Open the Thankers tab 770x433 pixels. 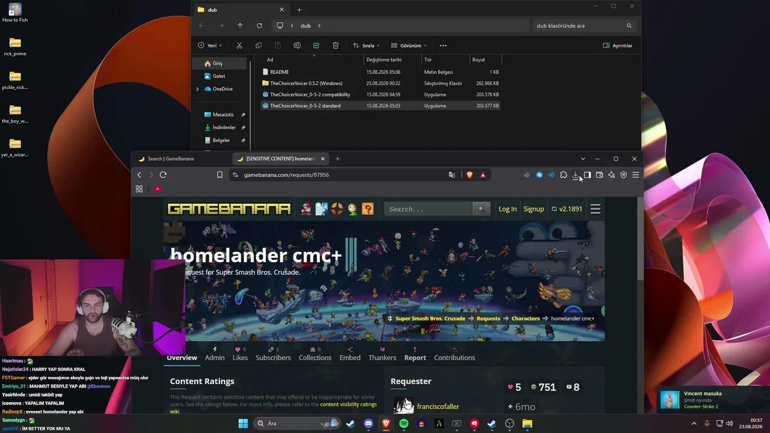pos(382,357)
